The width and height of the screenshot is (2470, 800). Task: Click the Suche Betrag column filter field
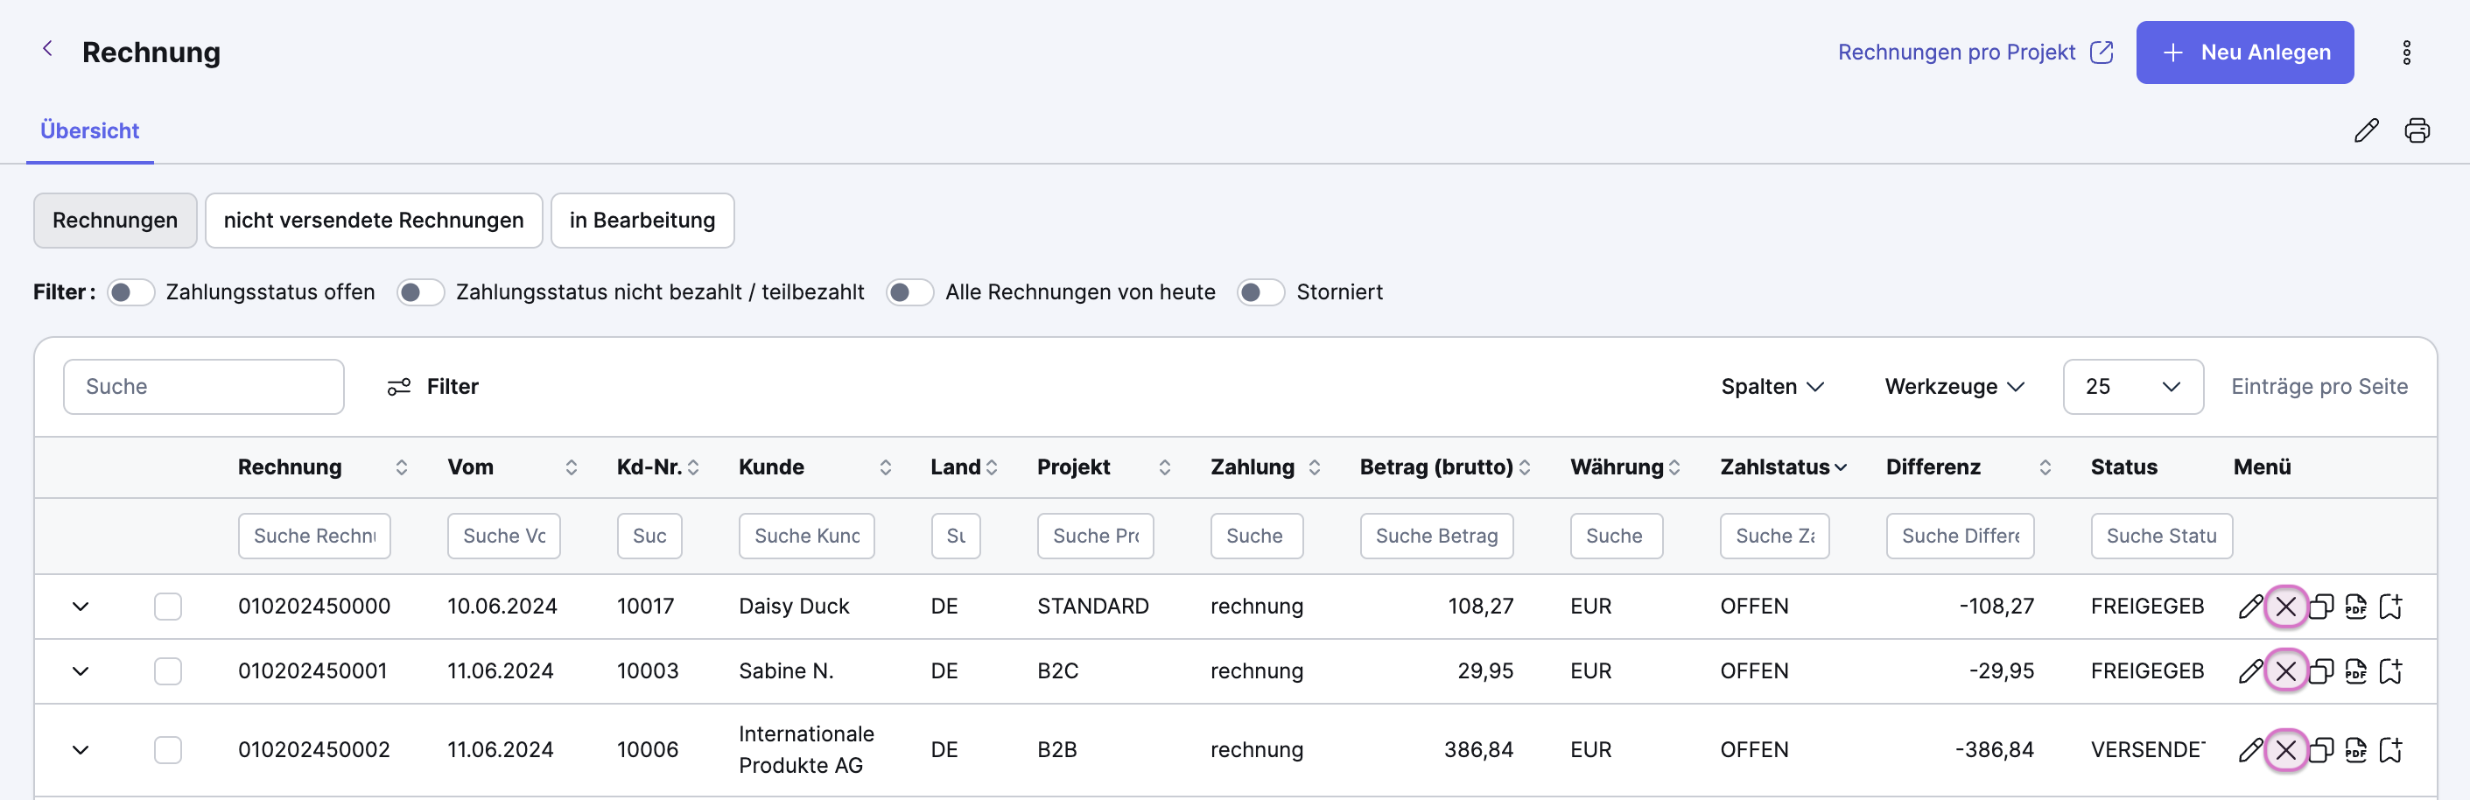click(x=1436, y=537)
